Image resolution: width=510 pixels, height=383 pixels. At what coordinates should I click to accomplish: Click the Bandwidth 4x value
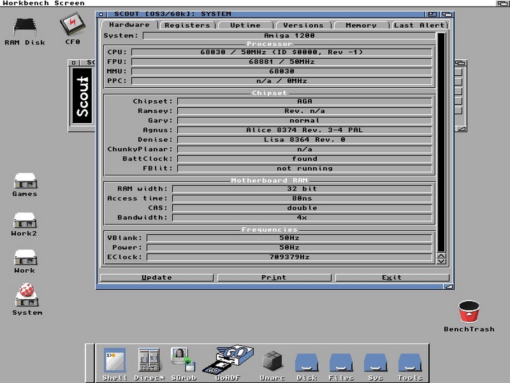pos(302,217)
